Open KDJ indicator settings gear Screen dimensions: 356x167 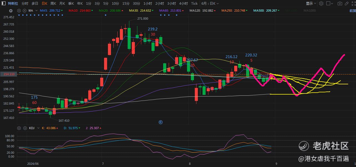[19, 128]
